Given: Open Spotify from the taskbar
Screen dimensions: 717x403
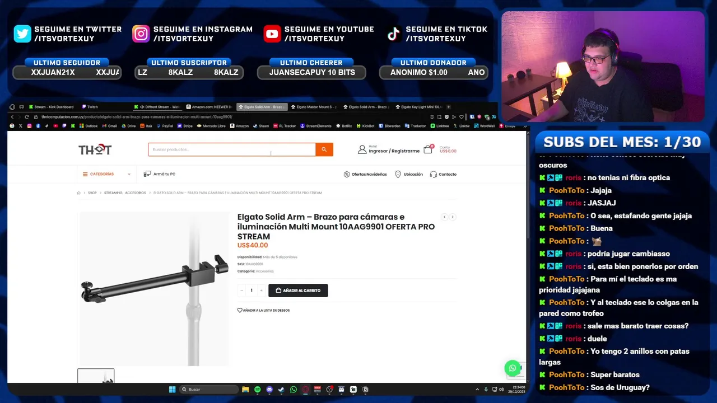Looking at the screenshot, I should click(257, 390).
